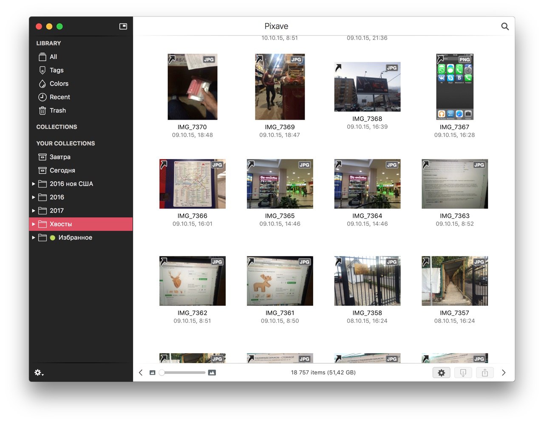Expand the 2017 folder

[x=34, y=211]
